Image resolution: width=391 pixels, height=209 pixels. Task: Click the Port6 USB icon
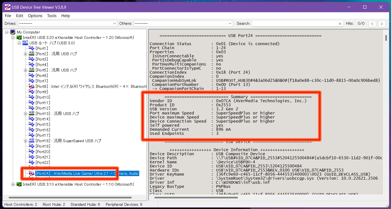tap(32, 75)
